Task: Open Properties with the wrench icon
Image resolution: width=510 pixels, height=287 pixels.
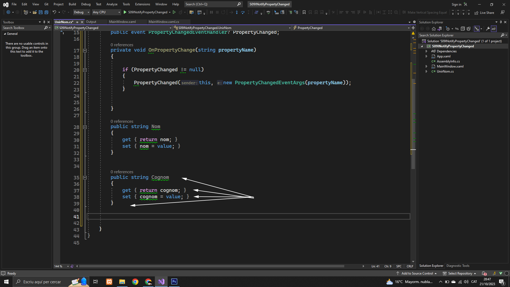Action: (x=488, y=29)
